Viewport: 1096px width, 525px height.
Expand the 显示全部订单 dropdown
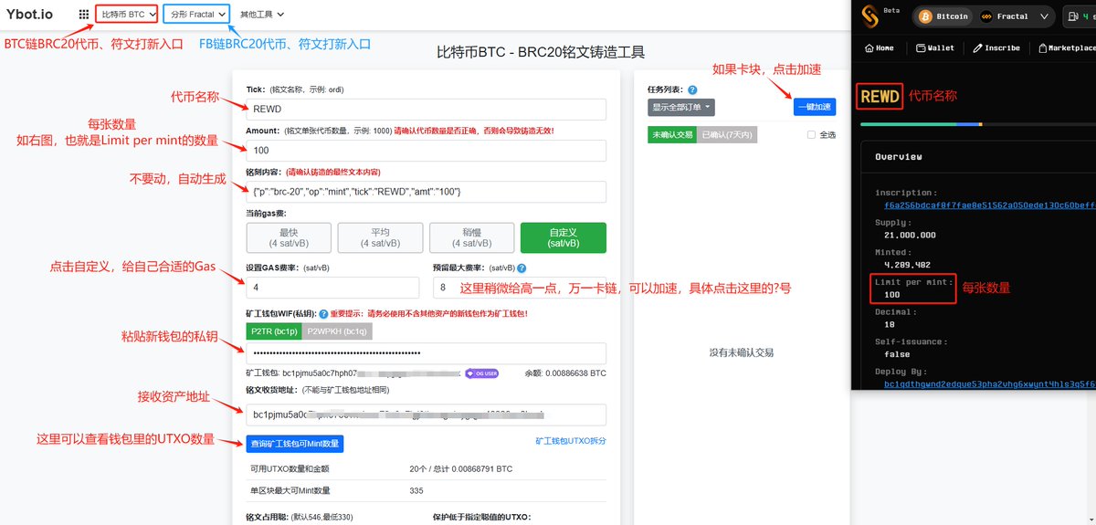(680, 107)
